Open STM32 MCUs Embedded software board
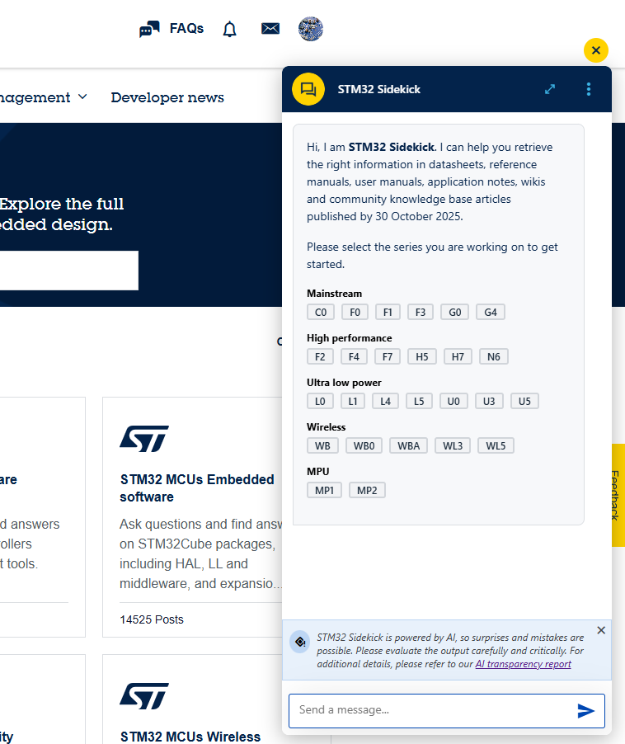The height and width of the screenshot is (744, 625). pos(197,487)
